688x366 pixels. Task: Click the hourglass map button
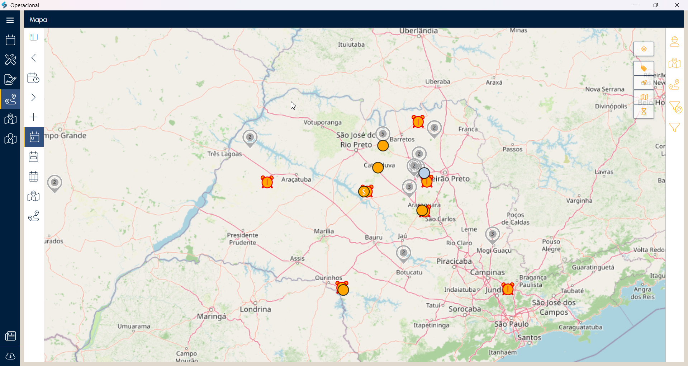[x=644, y=111]
